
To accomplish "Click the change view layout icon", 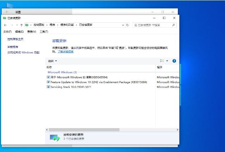I will point(162,61).
